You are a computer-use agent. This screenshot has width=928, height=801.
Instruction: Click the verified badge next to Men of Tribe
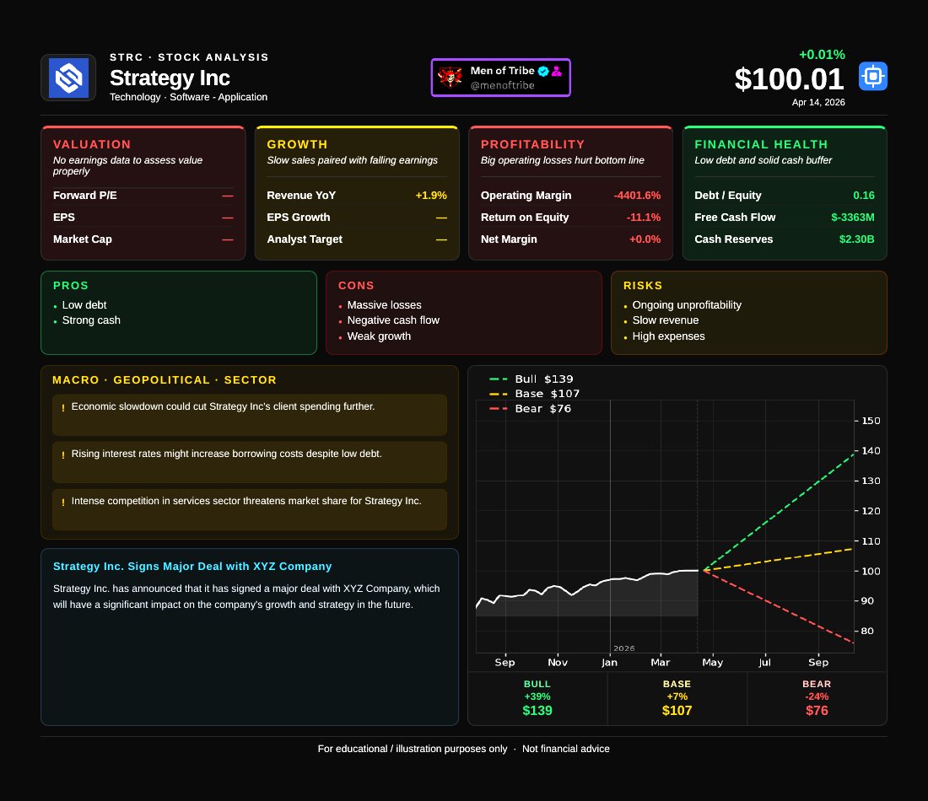click(543, 71)
